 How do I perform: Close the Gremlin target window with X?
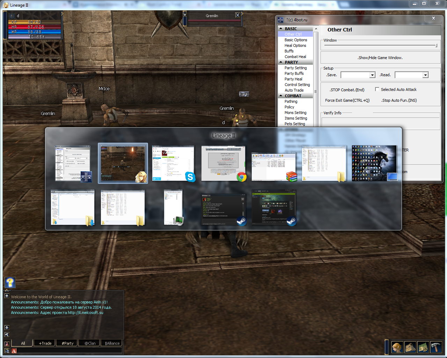click(237, 15)
